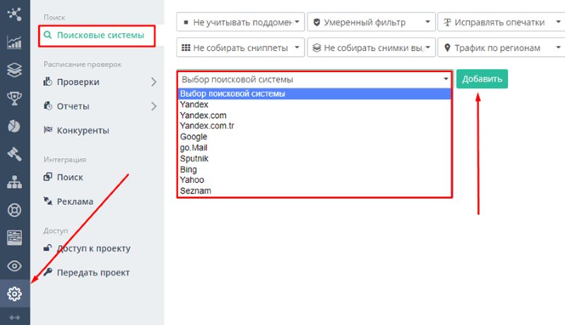Viewport: 565px width, 325px height.
Task: Open Передать проект item
Action: 93,273
